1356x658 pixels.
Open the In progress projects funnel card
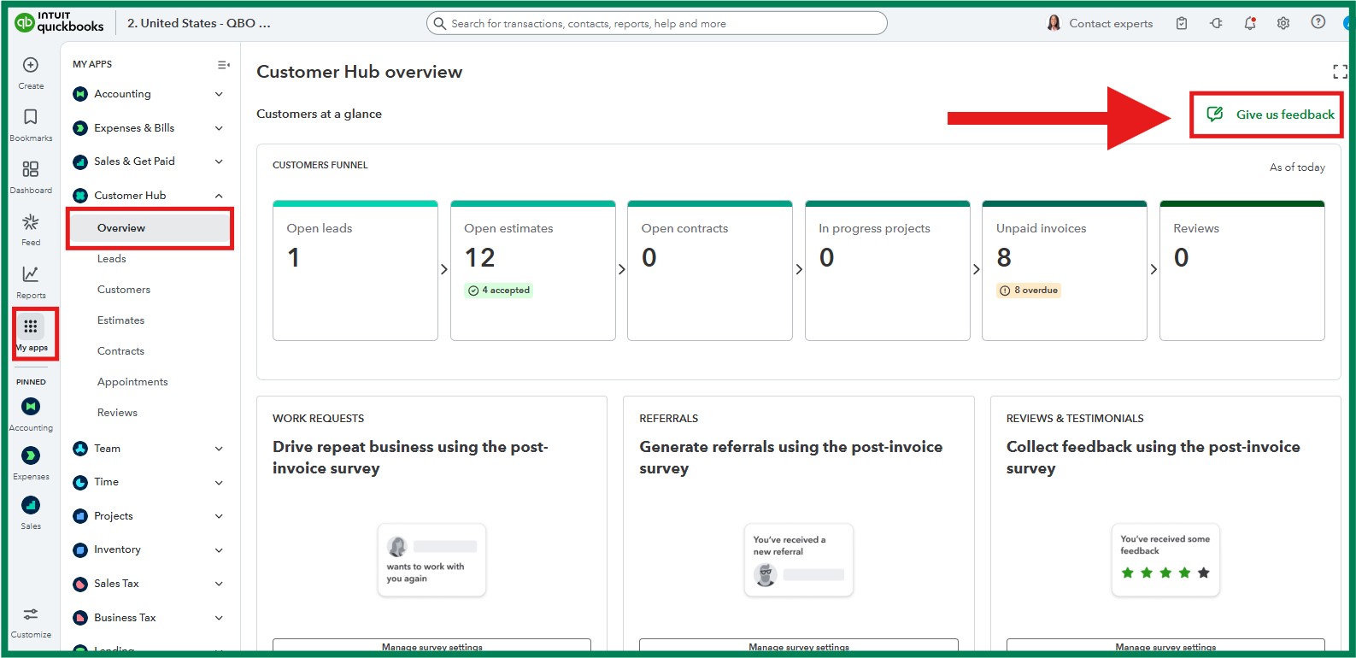(888, 271)
